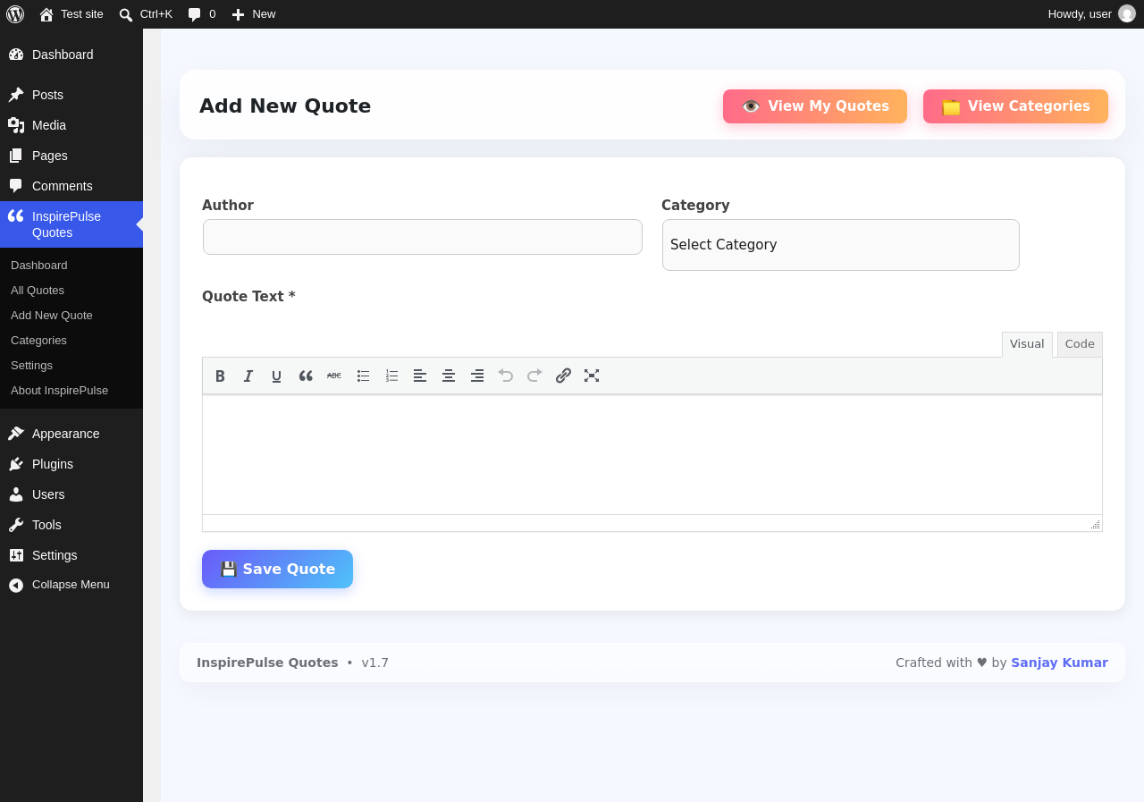Insert blockquote using the quote icon

[x=306, y=376]
